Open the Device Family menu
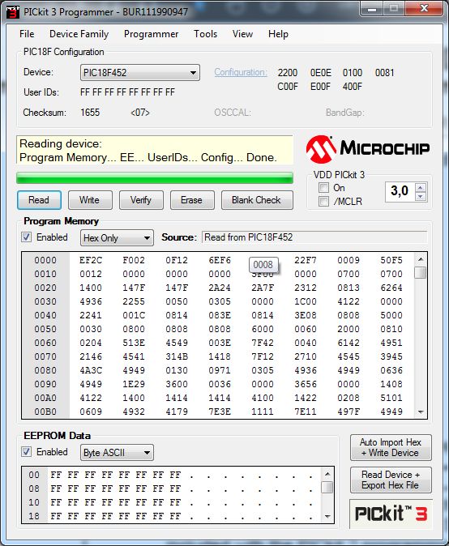449x546 pixels. click(79, 34)
